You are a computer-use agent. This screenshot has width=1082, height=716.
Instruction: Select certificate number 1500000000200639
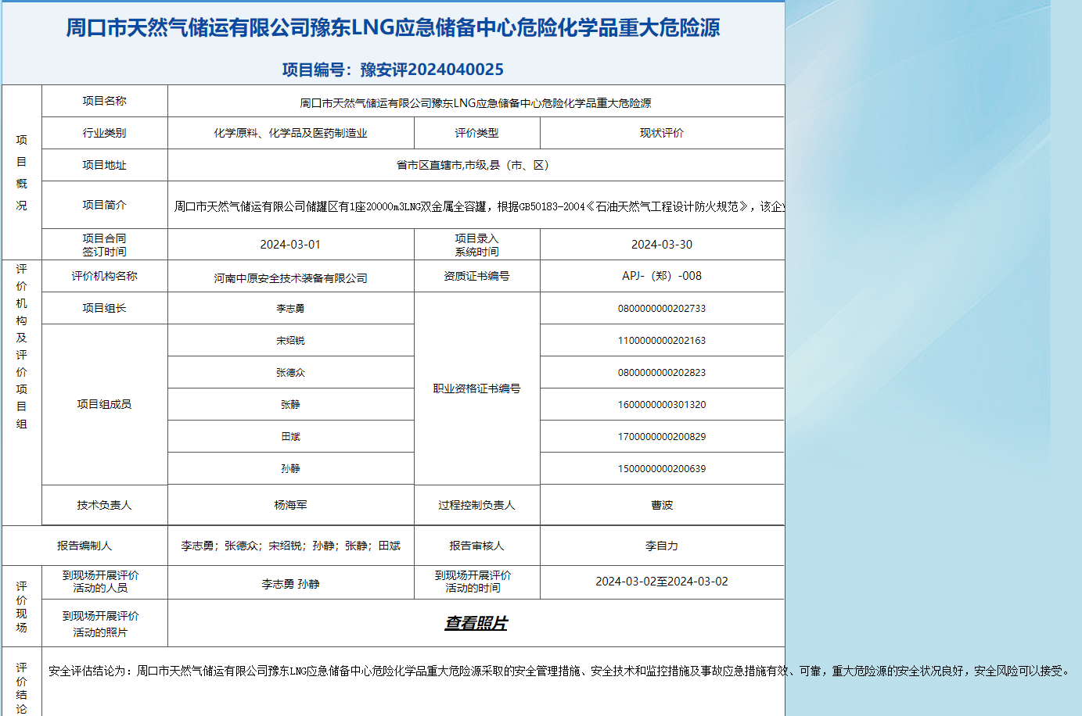(x=662, y=468)
